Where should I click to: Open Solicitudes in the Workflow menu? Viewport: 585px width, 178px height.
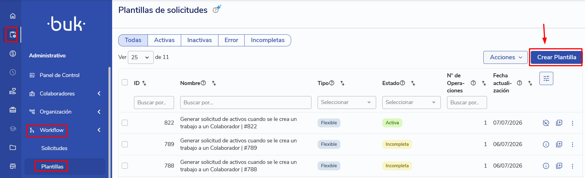click(x=54, y=148)
